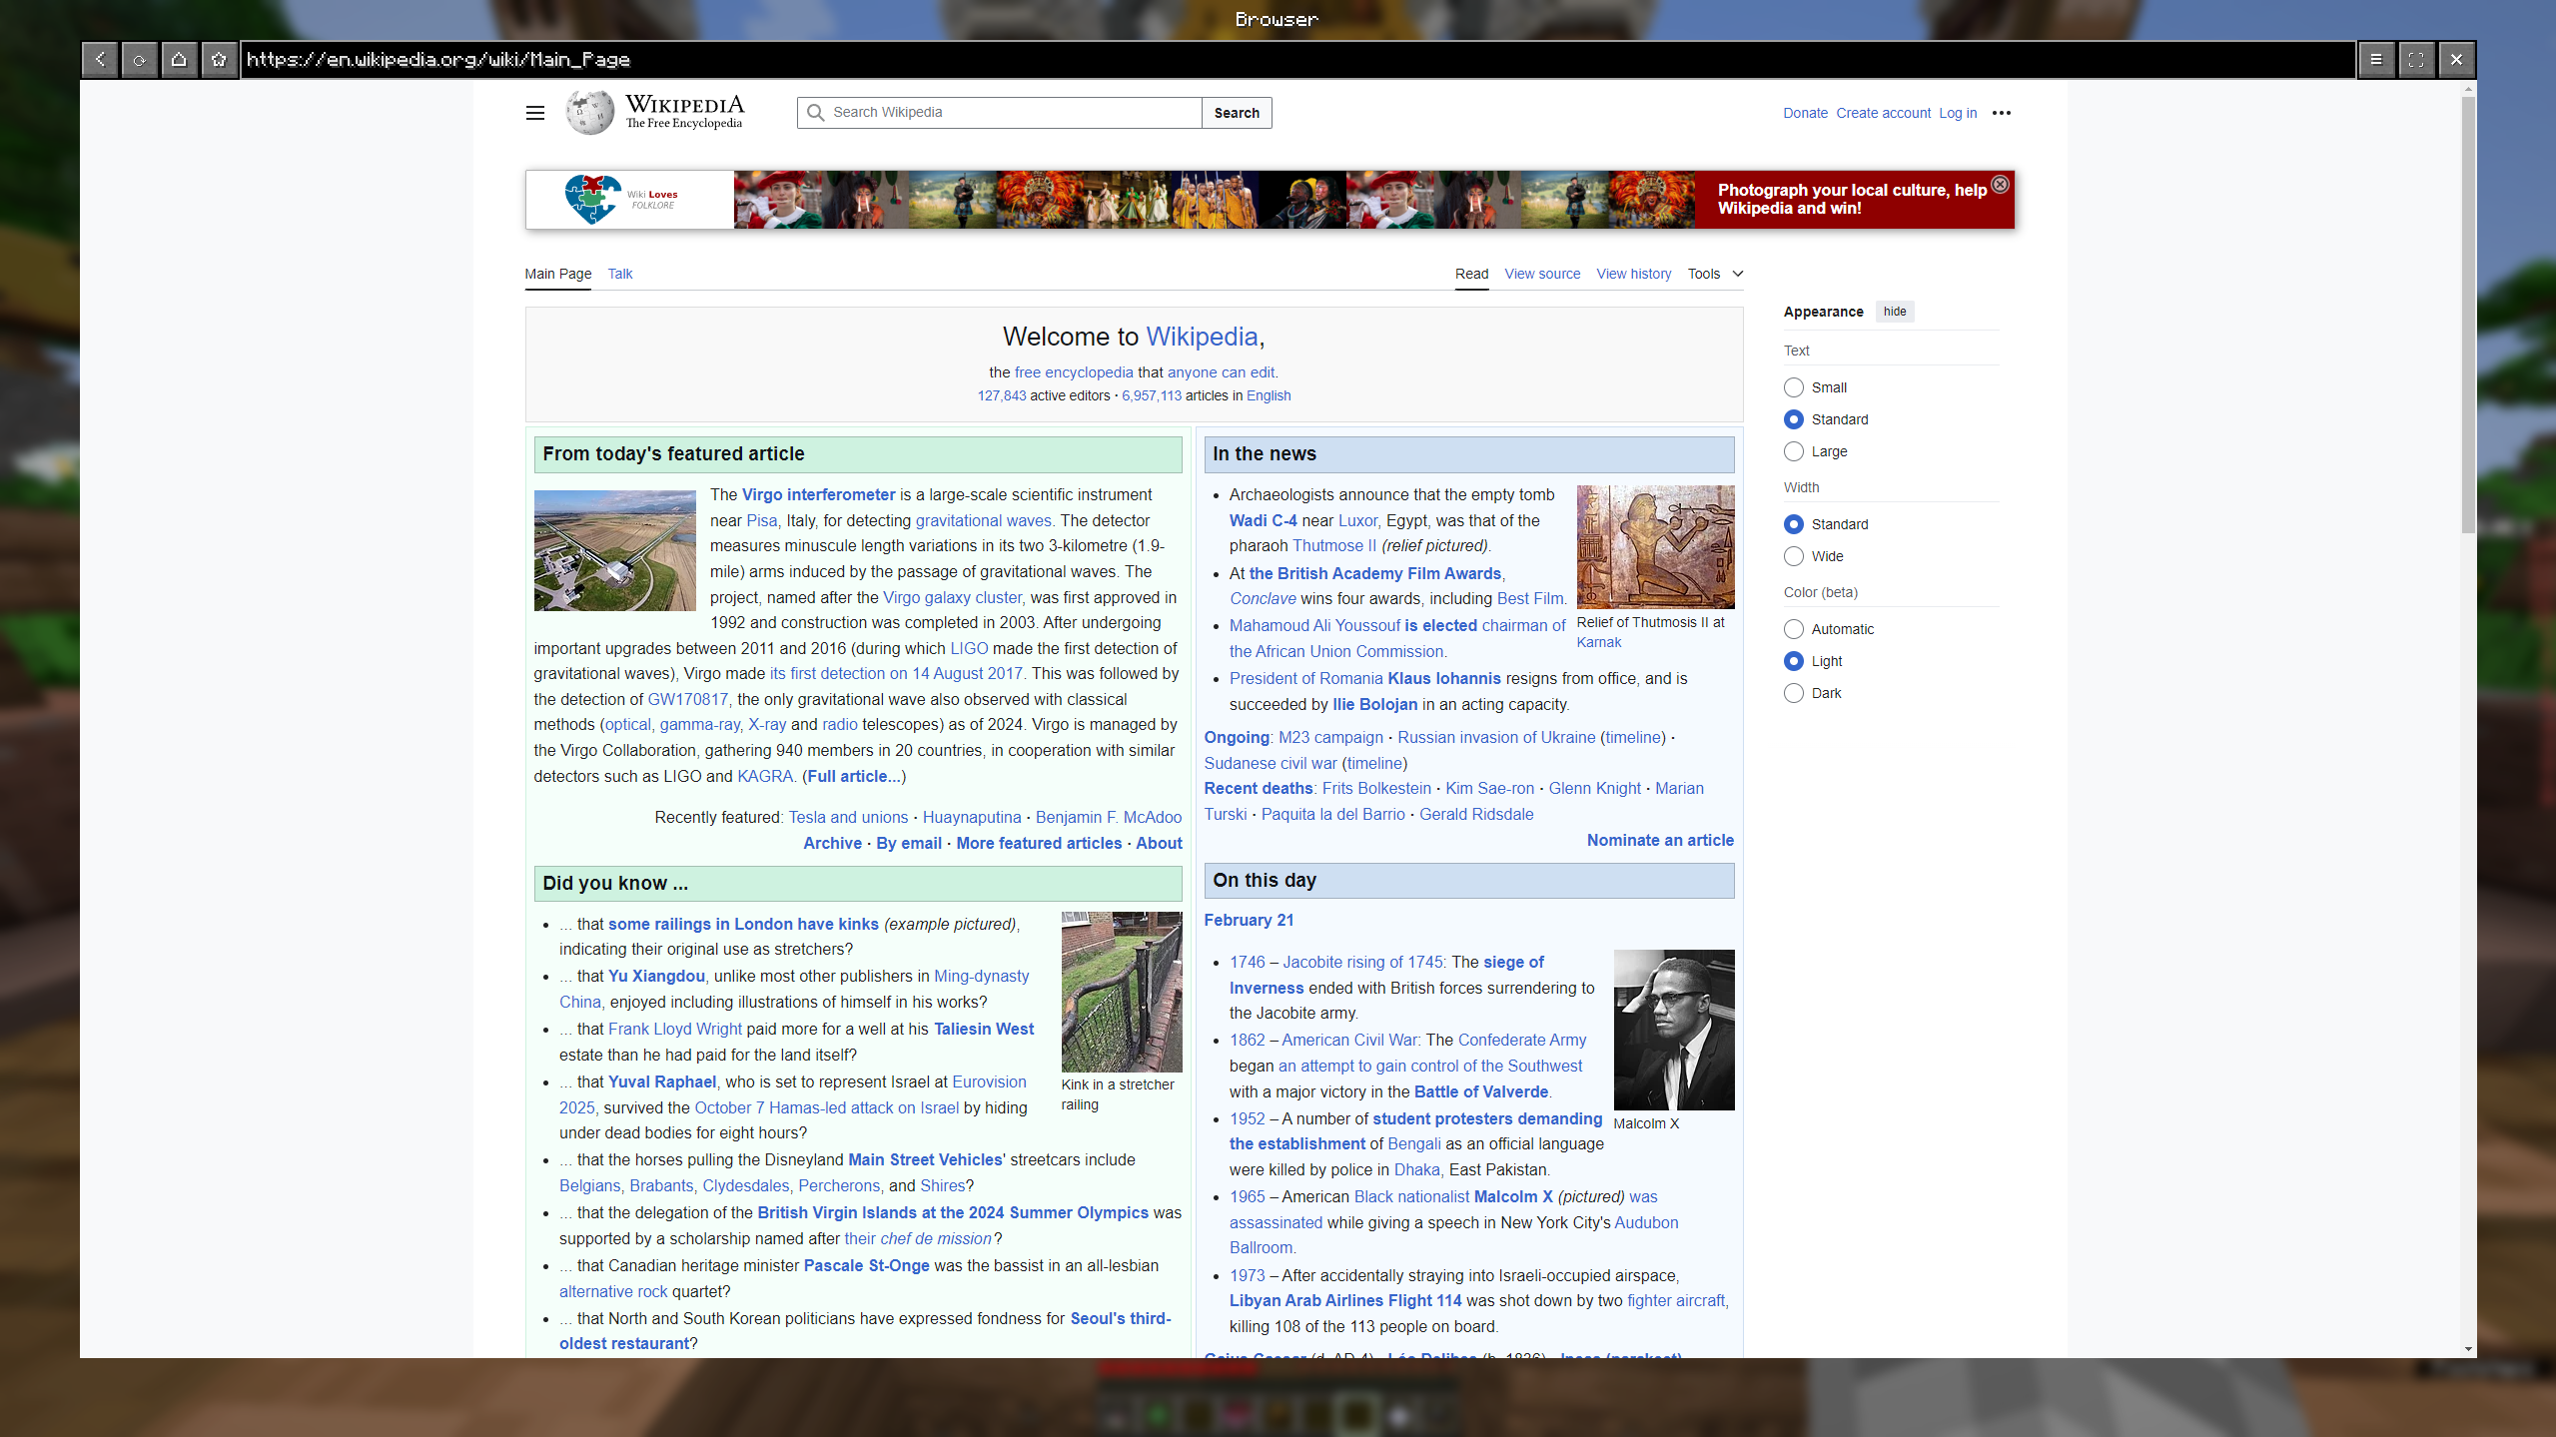Open the Taliesin West link
This screenshot has width=2556, height=1437.
pyautogui.click(x=984, y=1029)
